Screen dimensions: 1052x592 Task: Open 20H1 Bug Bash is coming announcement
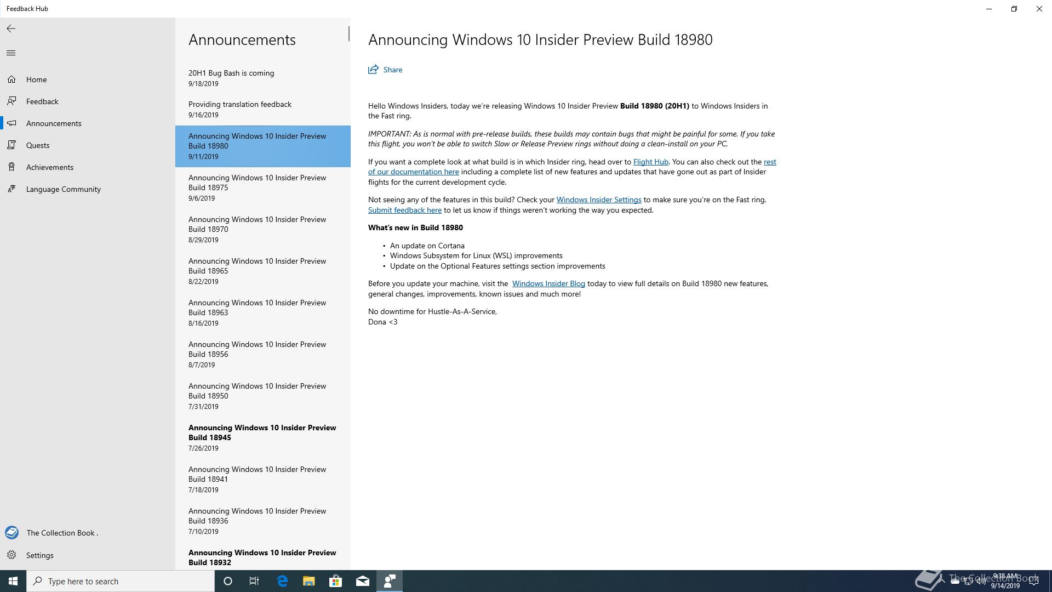pos(263,78)
